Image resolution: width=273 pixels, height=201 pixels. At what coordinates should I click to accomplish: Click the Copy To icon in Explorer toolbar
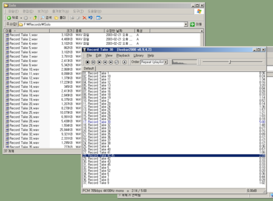click(x=78, y=18)
